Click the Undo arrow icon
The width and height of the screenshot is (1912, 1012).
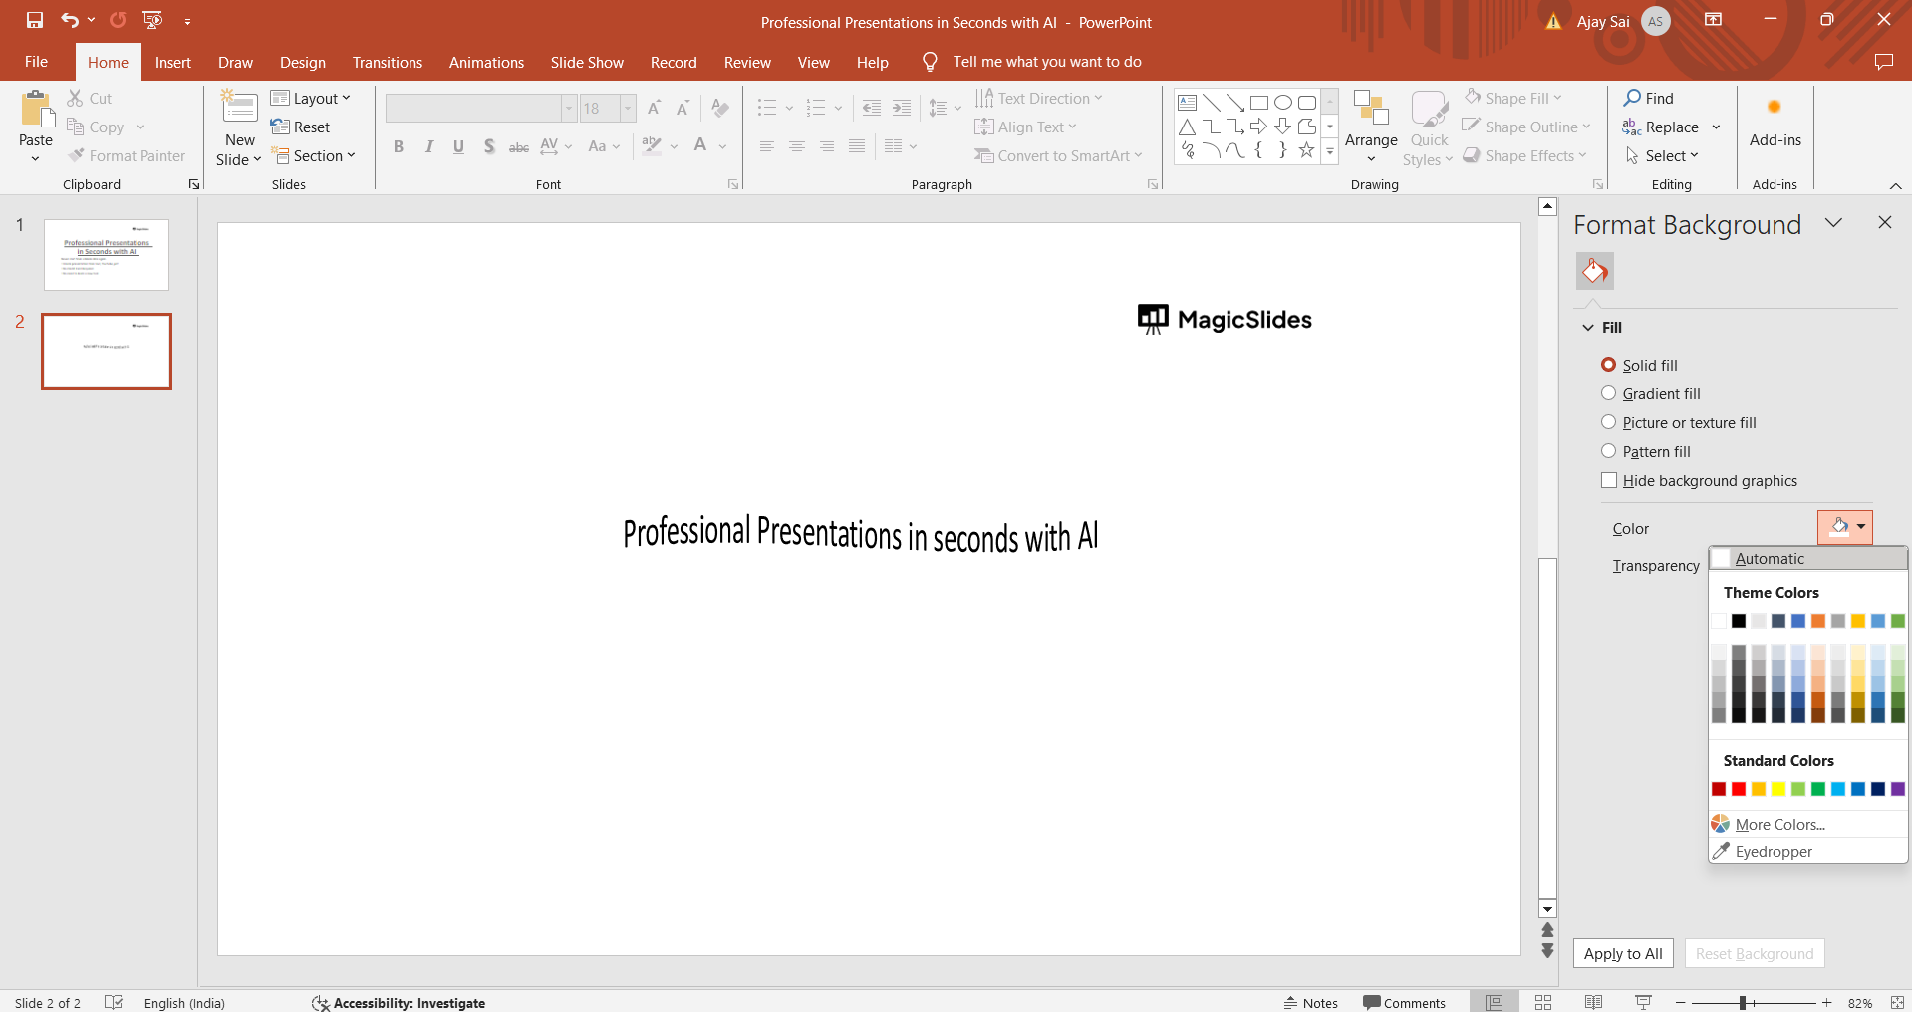69,20
